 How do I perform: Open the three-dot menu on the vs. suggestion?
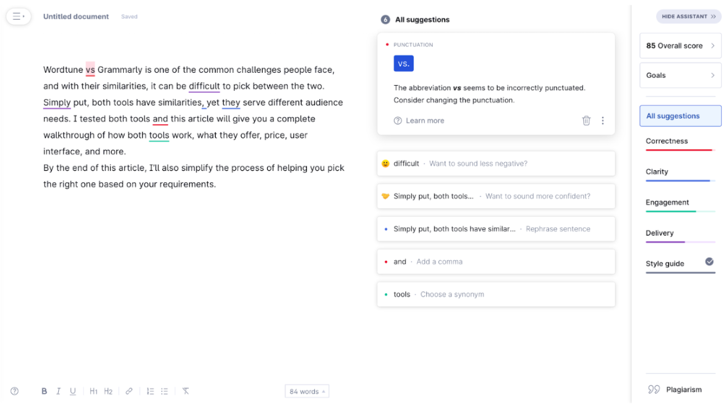pos(603,121)
